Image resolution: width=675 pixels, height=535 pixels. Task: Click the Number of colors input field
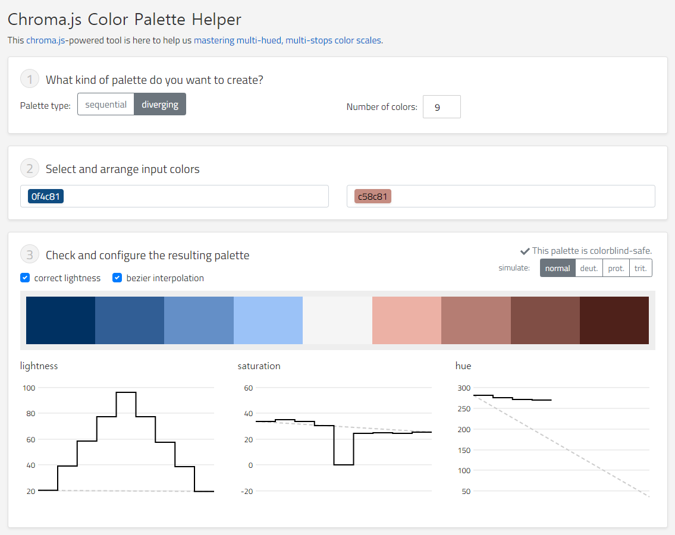pos(441,107)
